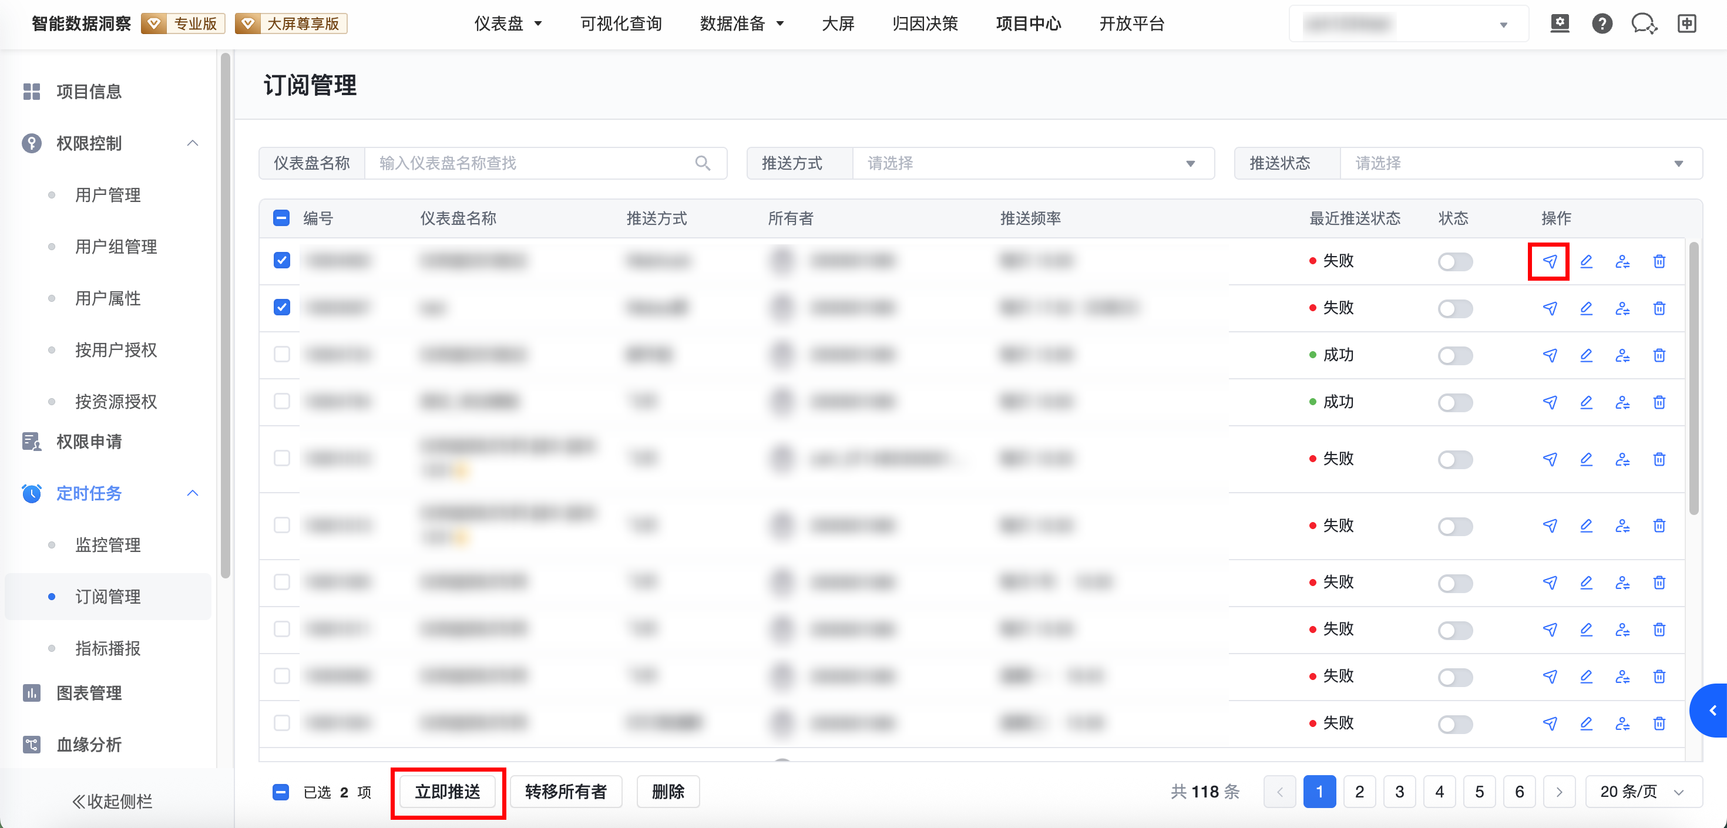Click transfer owner icon in third row

click(x=1622, y=355)
